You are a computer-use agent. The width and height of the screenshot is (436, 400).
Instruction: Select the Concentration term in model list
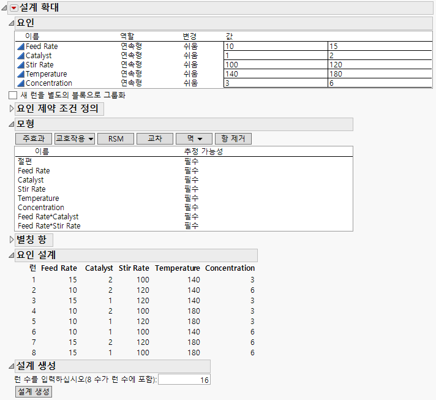pos(41,208)
